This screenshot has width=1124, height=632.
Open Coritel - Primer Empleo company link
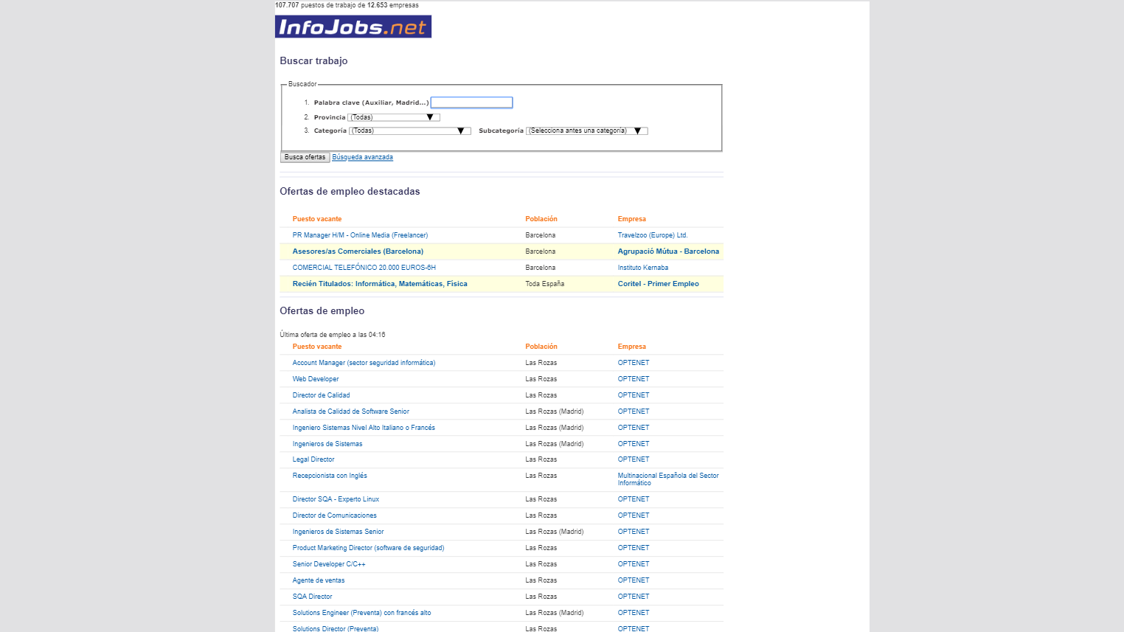click(x=659, y=284)
